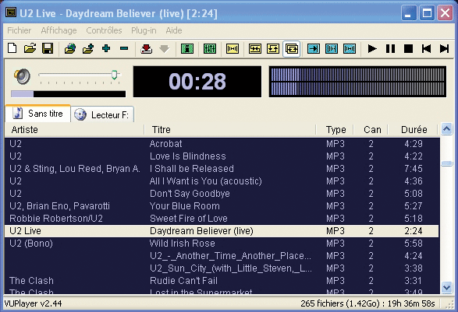Select the Sweet Fire of Love track
The width and height of the screenshot is (458, 312).
coord(222,219)
